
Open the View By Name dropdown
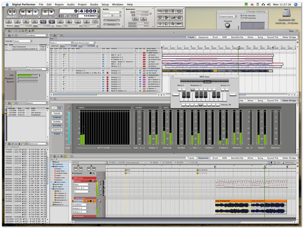[23, 41]
